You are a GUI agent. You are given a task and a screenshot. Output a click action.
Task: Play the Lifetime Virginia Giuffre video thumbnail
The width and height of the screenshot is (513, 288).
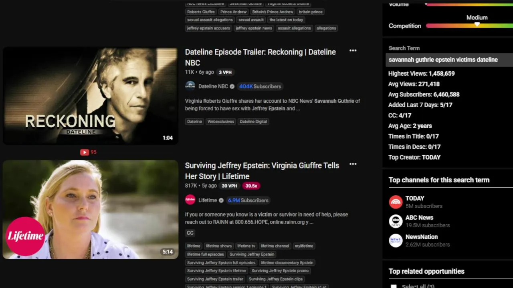tap(90, 210)
